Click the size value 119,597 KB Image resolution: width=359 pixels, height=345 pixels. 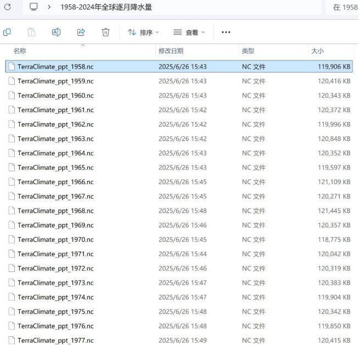[x=334, y=168]
